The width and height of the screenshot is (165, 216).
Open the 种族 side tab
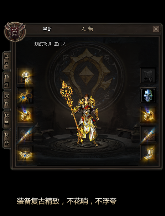(7, 81)
